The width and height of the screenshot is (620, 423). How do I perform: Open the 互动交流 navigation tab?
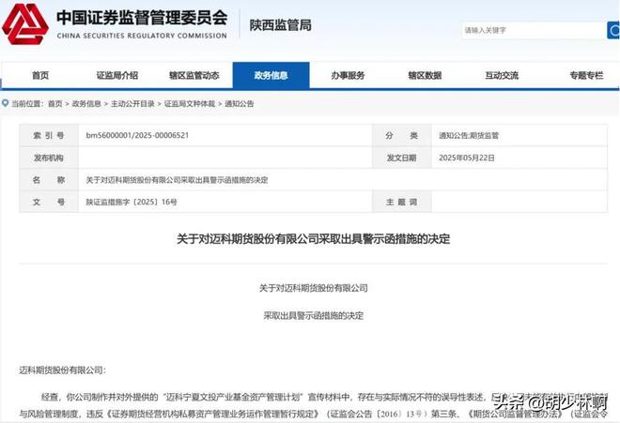click(502, 75)
